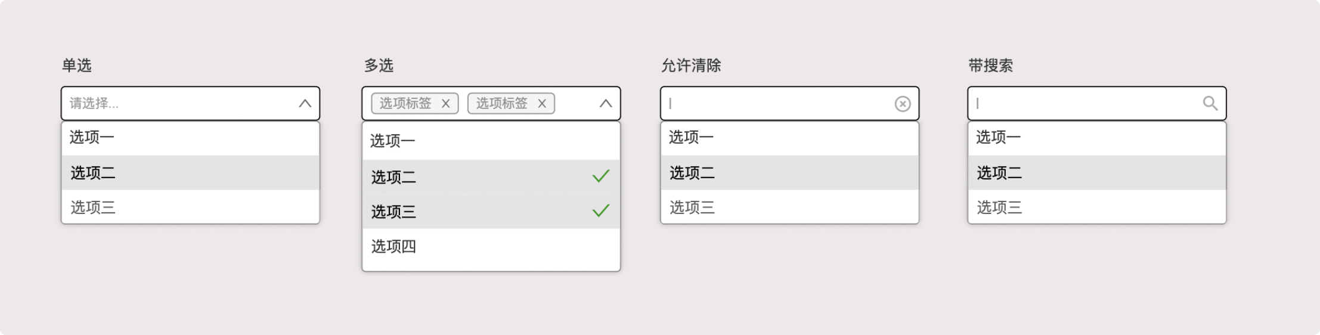Remove the second 选项标签 tag via its X

click(x=542, y=104)
